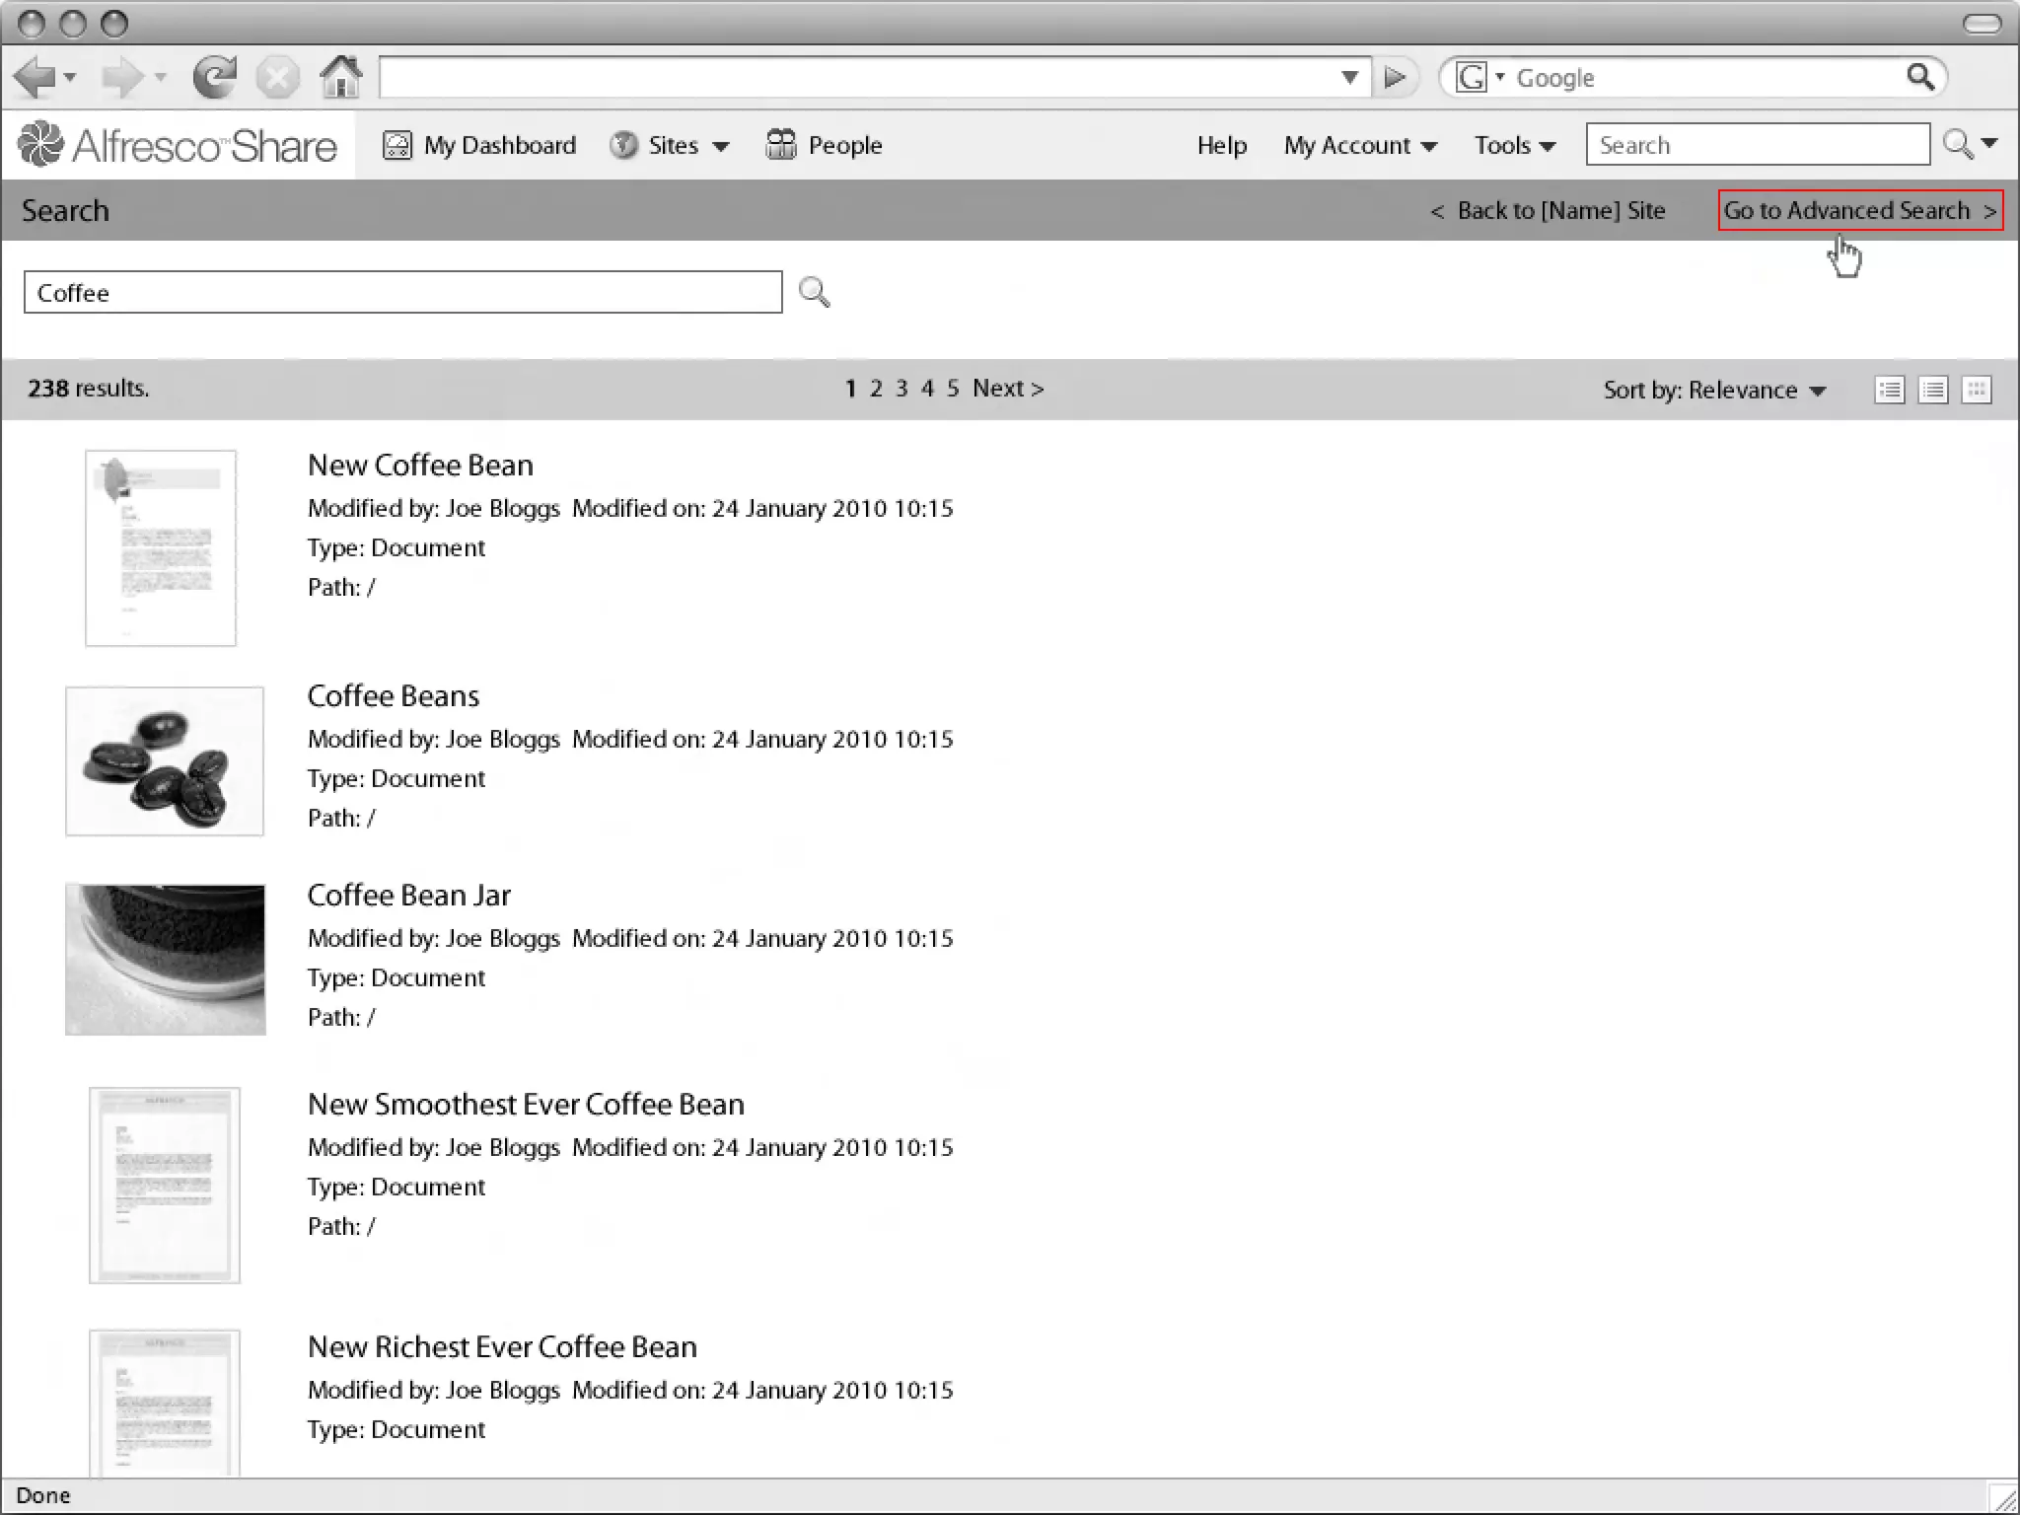This screenshot has width=2020, height=1515.
Task: Go to Advanced Search link
Action: 1859,210
